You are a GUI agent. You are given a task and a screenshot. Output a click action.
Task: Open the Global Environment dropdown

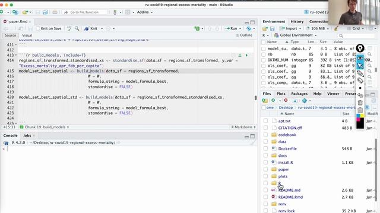tap(295, 35)
